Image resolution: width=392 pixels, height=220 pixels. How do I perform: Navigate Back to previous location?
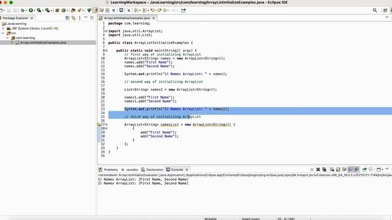[x=165, y=10]
